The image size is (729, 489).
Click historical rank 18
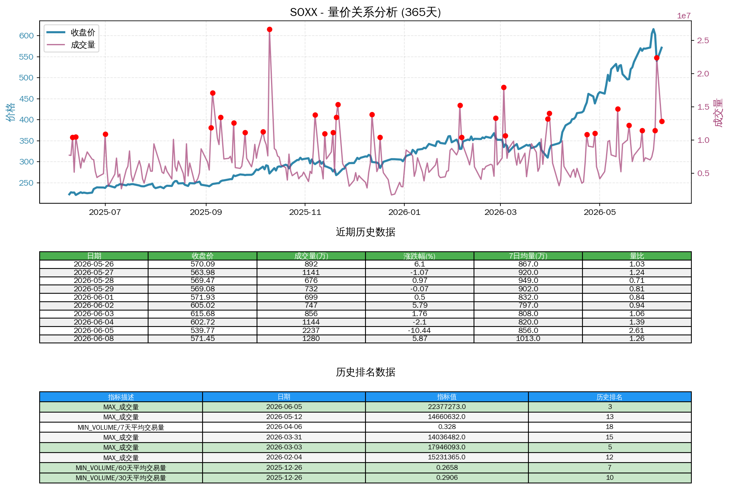[x=610, y=427]
